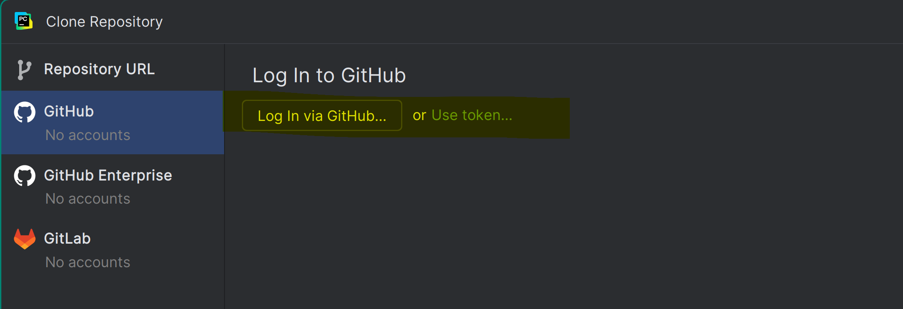Click the octocat icon of the GitHub entry
The width and height of the screenshot is (903, 309).
click(x=25, y=112)
